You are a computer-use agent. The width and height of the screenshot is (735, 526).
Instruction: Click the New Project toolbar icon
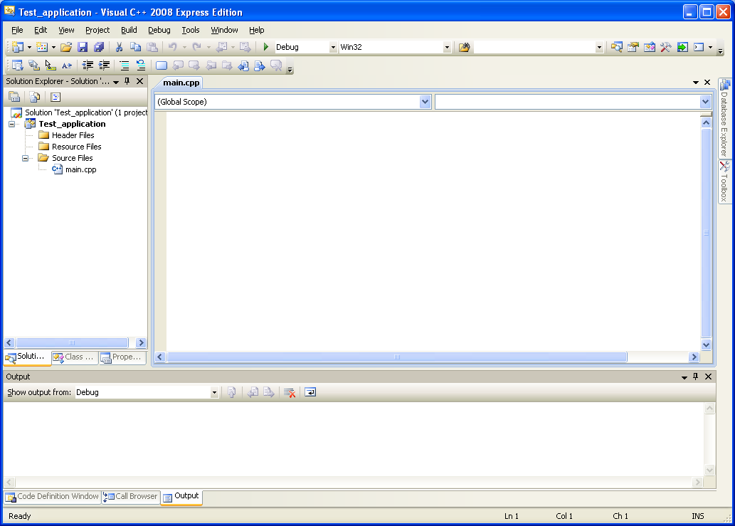pos(18,47)
